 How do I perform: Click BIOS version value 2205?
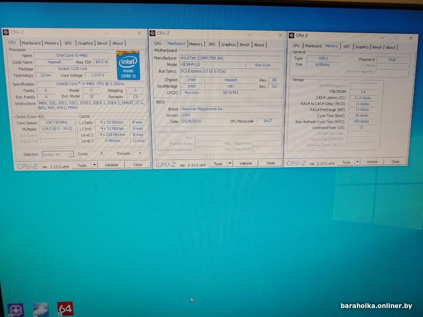tap(230, 115)
